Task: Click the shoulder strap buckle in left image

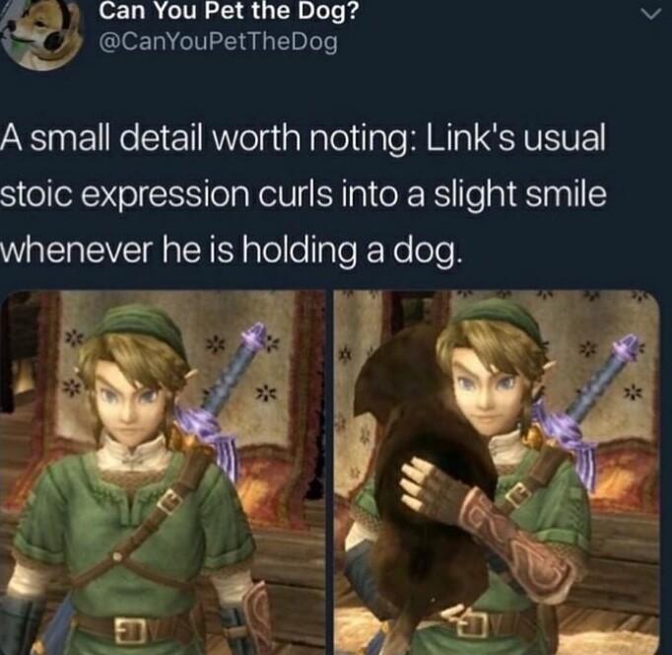Action: pyautogui.click(x=170, y=502)
